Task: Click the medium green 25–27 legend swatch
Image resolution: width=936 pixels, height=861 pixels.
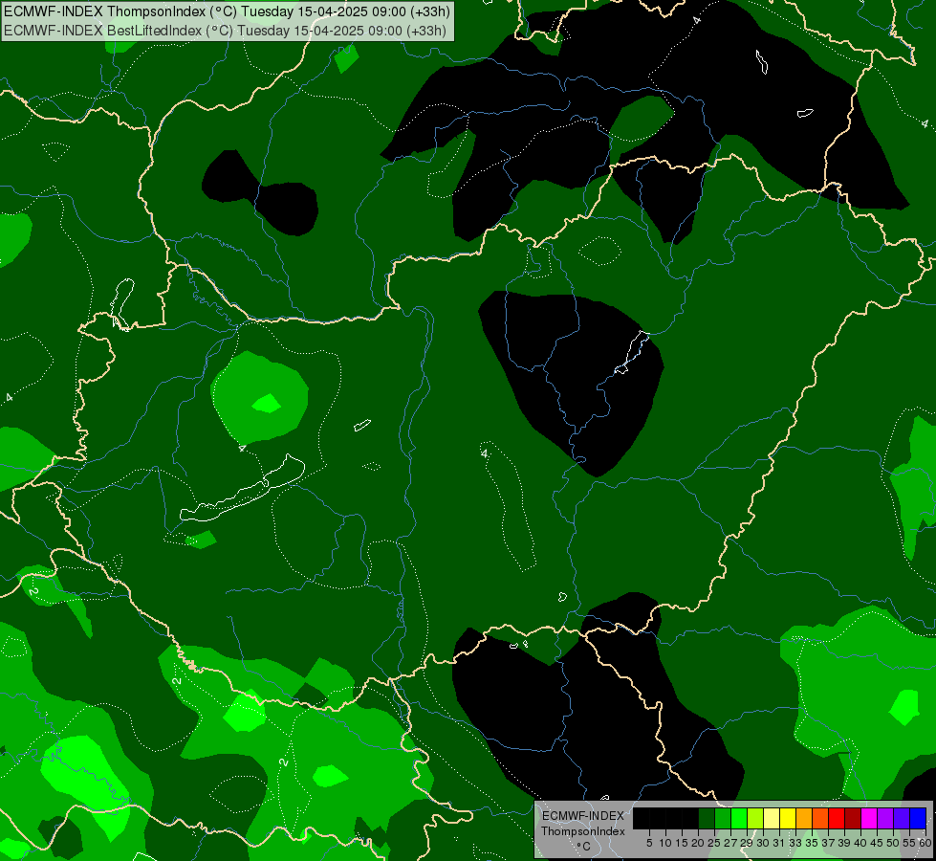Action: tap(723, 818)
